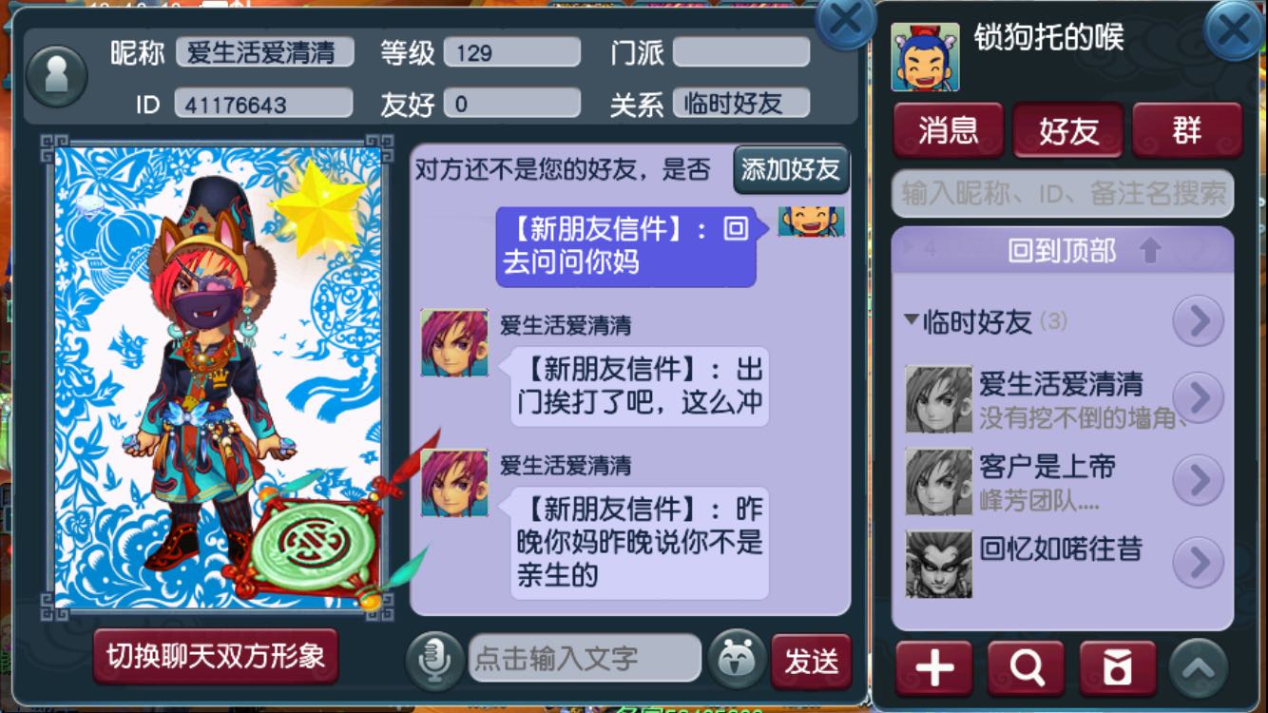Image resolution: width=1268 pixels, height=713 pixels.
Task: Open the bear emoji sticker picker
Action: click(737, 658)
